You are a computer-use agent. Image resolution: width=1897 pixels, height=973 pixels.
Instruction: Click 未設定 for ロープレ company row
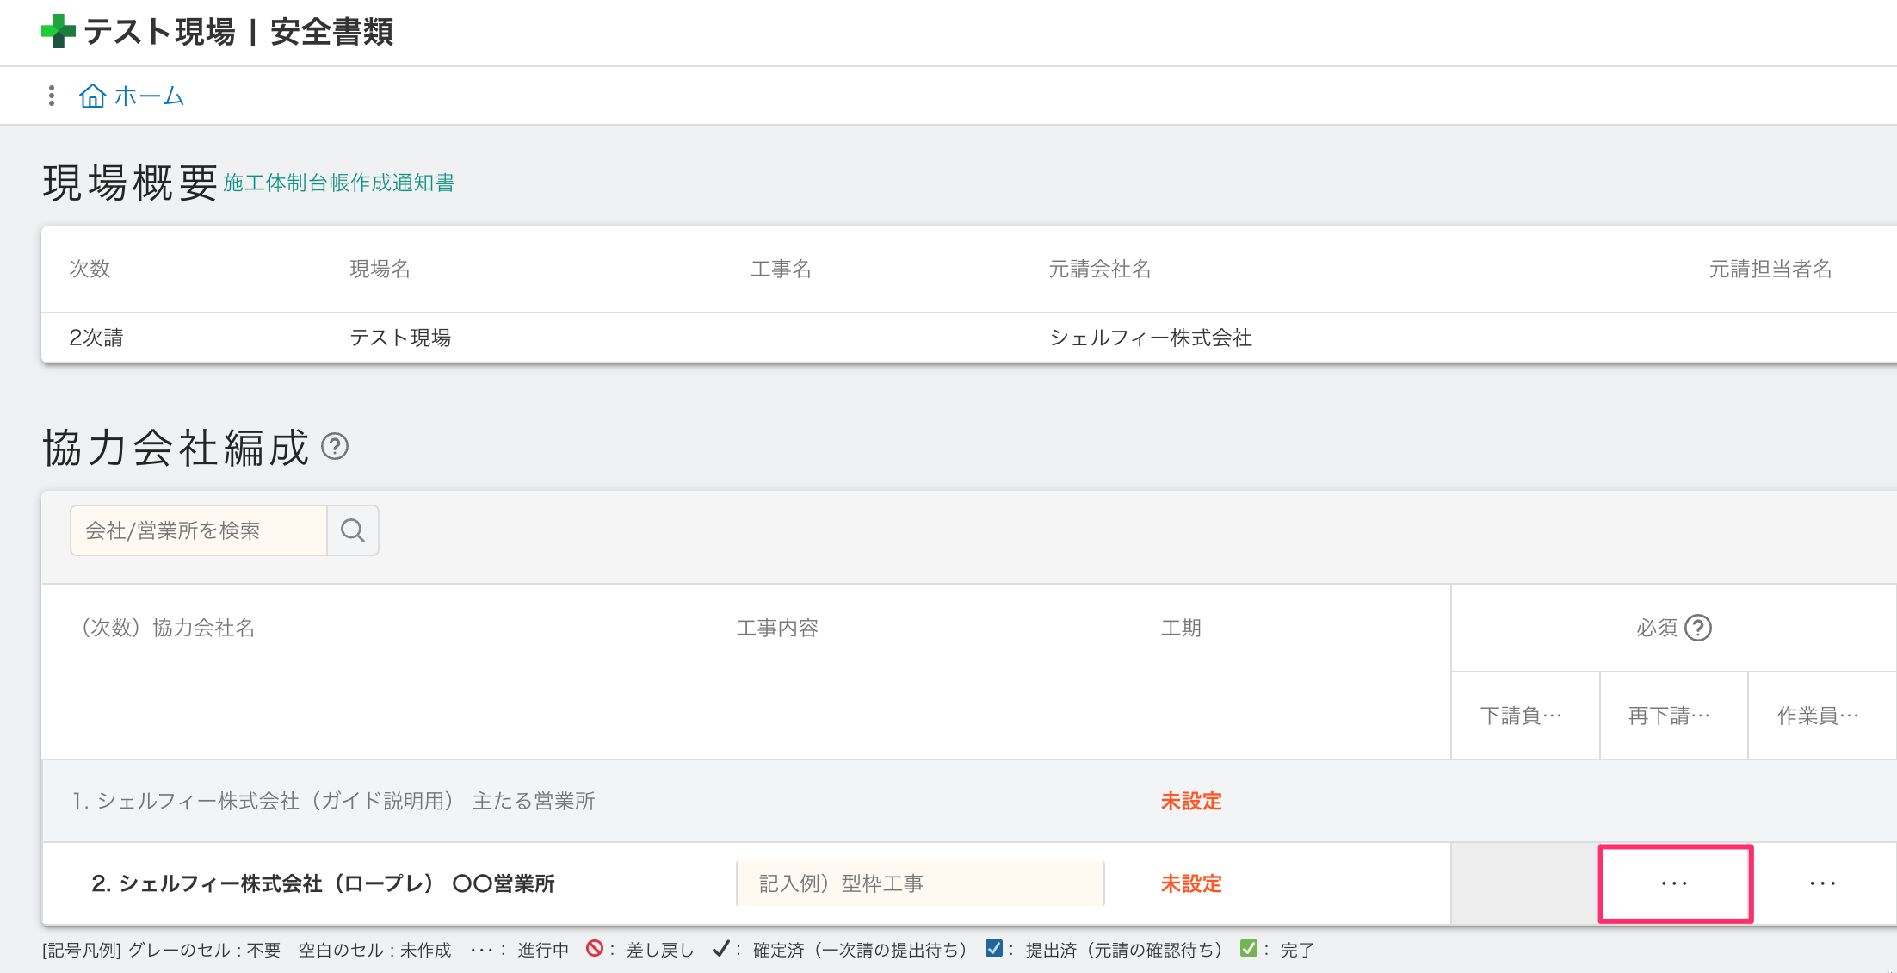point(1190,883)
